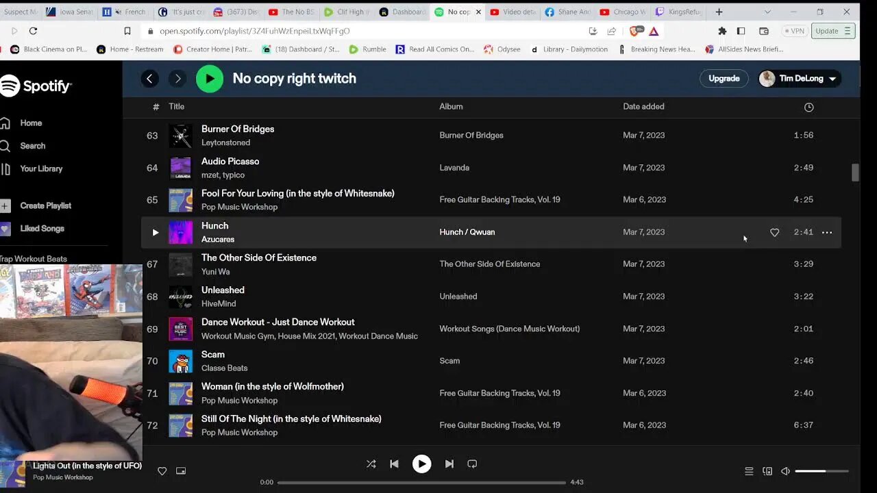The width and height of the screenshot is (877, 493).
Task: Click the Spotify logo
Action: click(x=36, y=86)
